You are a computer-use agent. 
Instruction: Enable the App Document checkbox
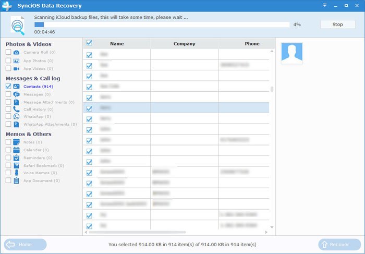[8, 180]
